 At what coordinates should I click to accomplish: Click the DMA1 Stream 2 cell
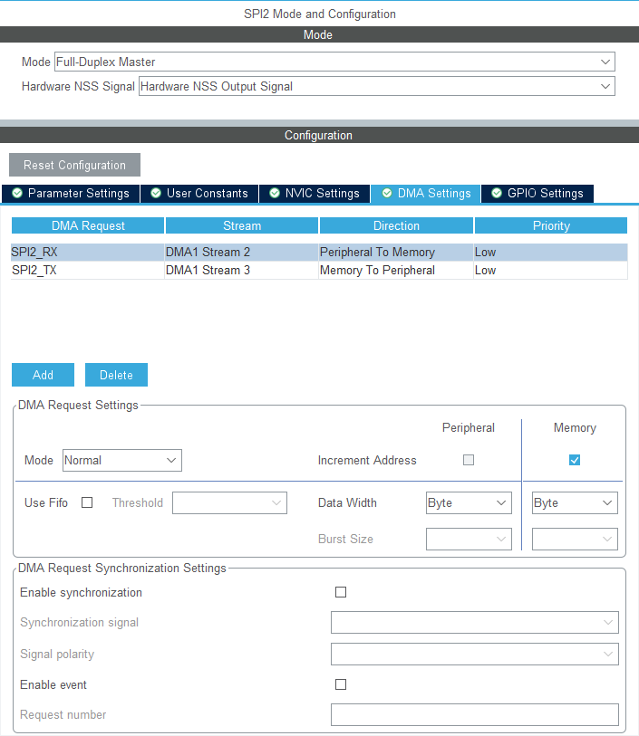point(241,252)
